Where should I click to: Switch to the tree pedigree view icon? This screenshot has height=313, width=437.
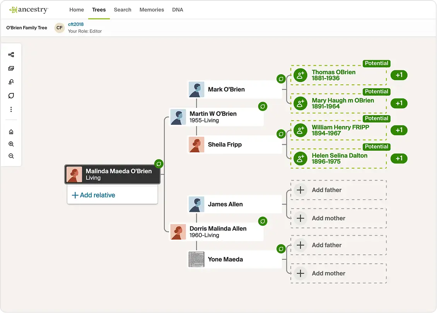coord(11,54)
